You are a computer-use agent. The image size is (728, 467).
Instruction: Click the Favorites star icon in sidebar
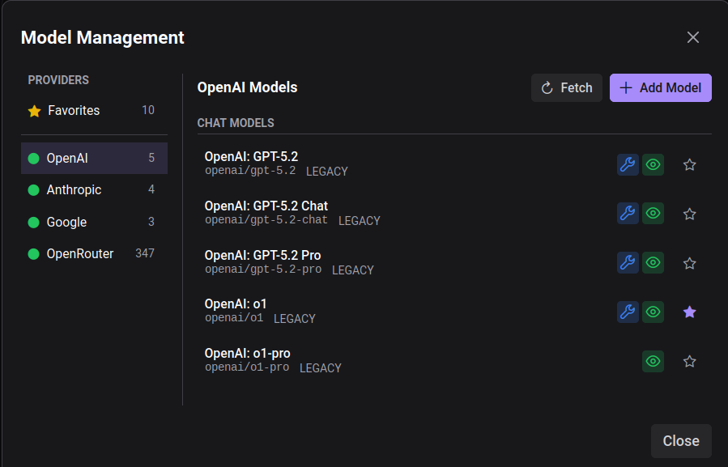[33, 110]
